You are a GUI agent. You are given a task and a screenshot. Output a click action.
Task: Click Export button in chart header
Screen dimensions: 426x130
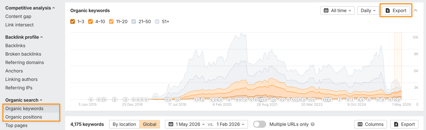point(396,11)
